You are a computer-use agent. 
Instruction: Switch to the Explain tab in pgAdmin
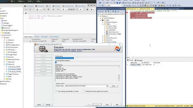pyautogui.click(x=37, y=37)
